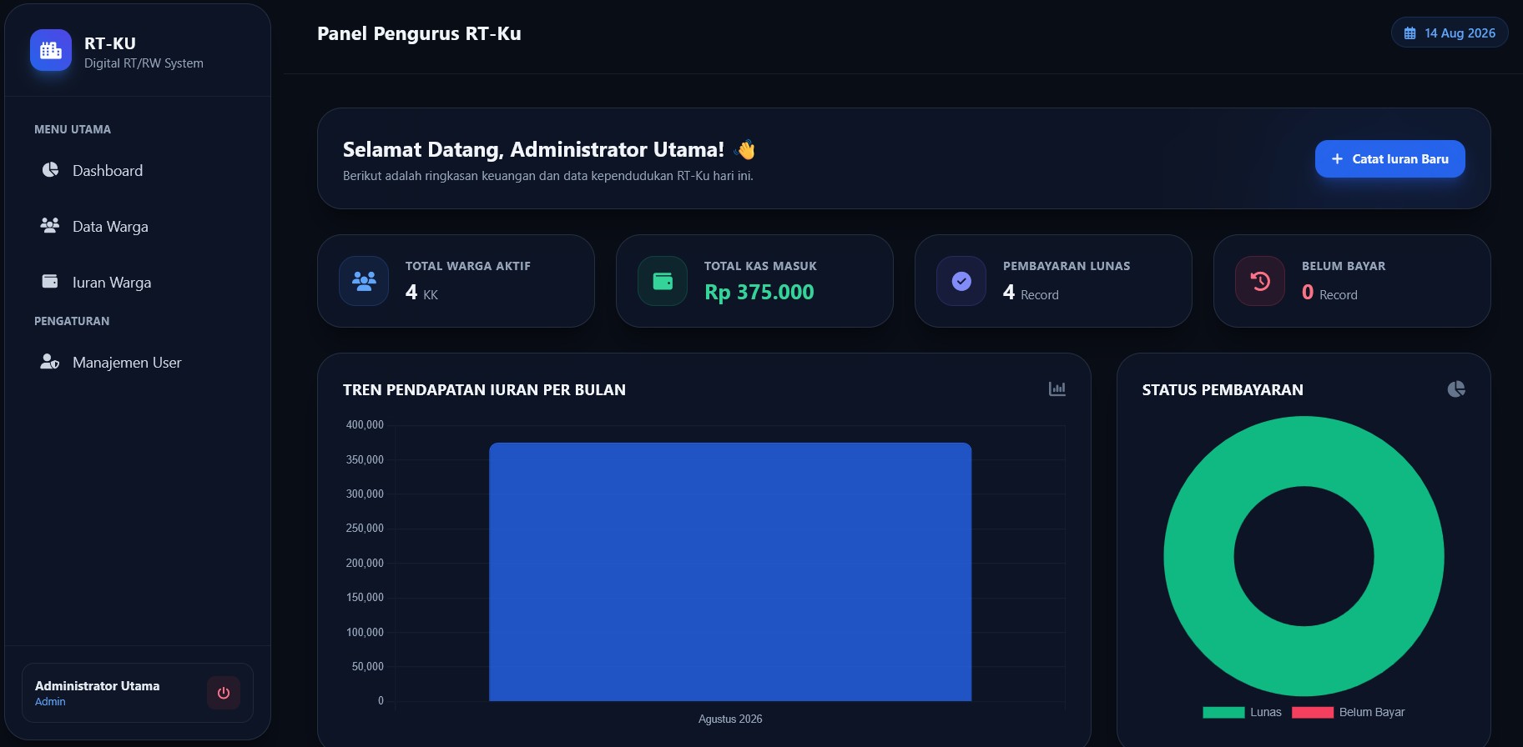The image size is (1523, 747).
Task: Click the red power logout icon
Action: point(224,693)
